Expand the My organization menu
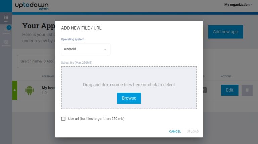Screen dimensions: 258x144 pos(239,5)
